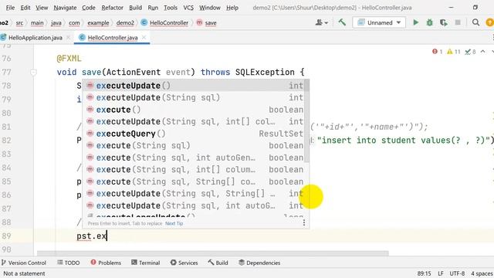Open Search Everywhere magnifier icon
494x278 pixels.
(475, 22)
